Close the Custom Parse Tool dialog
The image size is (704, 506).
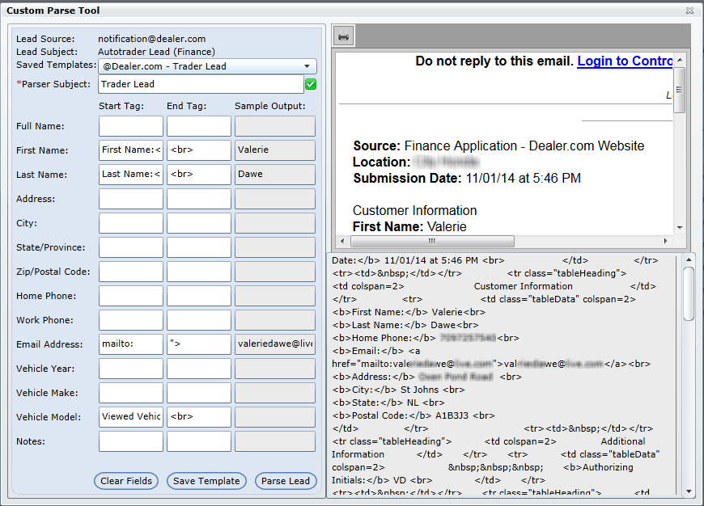pos(689,11)
